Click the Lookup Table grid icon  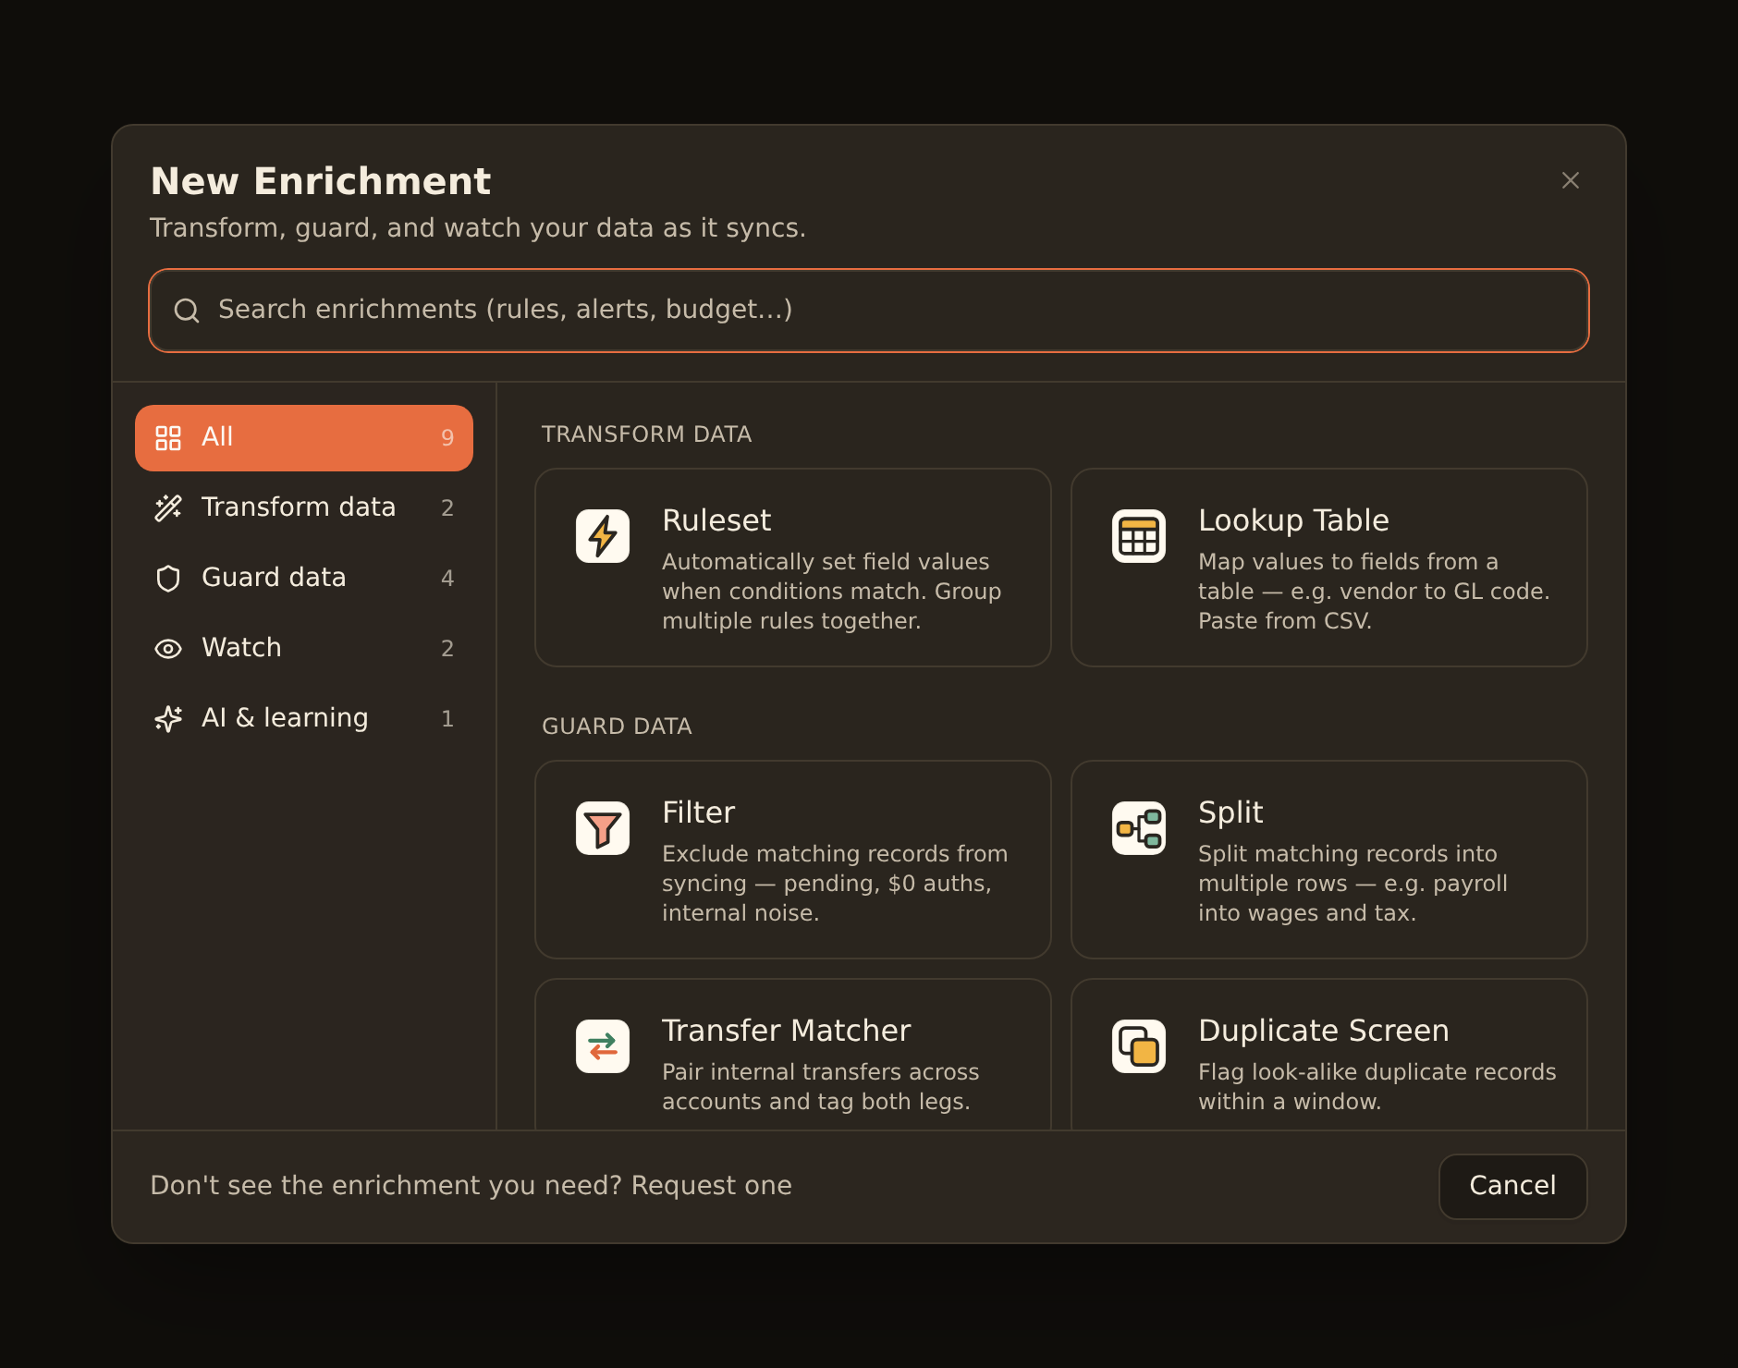click(1139, 536)
